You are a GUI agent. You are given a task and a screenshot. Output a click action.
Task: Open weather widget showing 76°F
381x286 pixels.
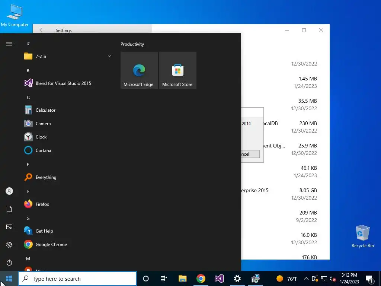[x=287, y=279]
